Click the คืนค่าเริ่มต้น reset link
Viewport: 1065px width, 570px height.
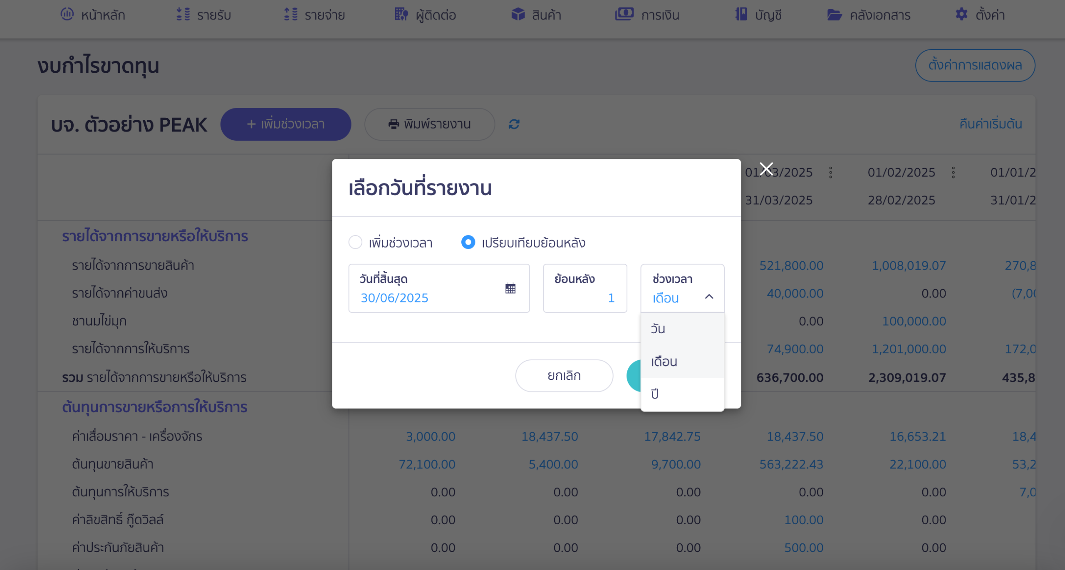(991, 124)
